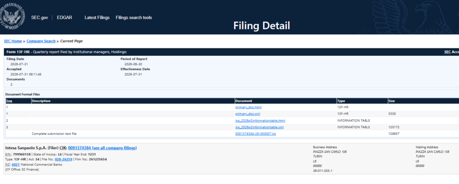This screenshot has width=459, height=184.
Task: Open primary_doc.html document
Action: [248, 107]
